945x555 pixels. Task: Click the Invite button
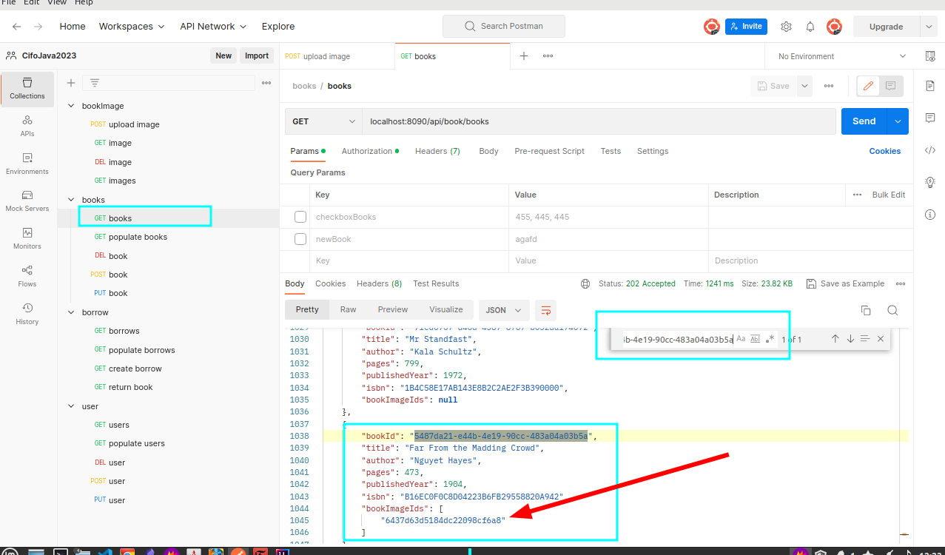point(746,27)
